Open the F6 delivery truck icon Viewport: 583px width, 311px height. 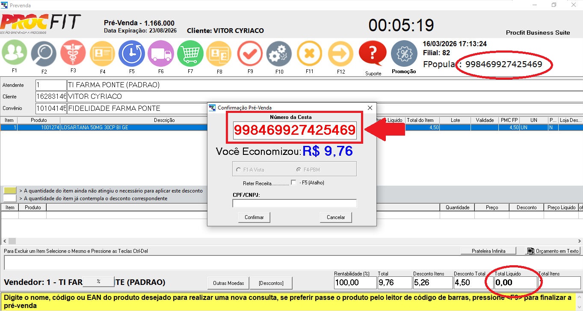[x=160, y=53]
